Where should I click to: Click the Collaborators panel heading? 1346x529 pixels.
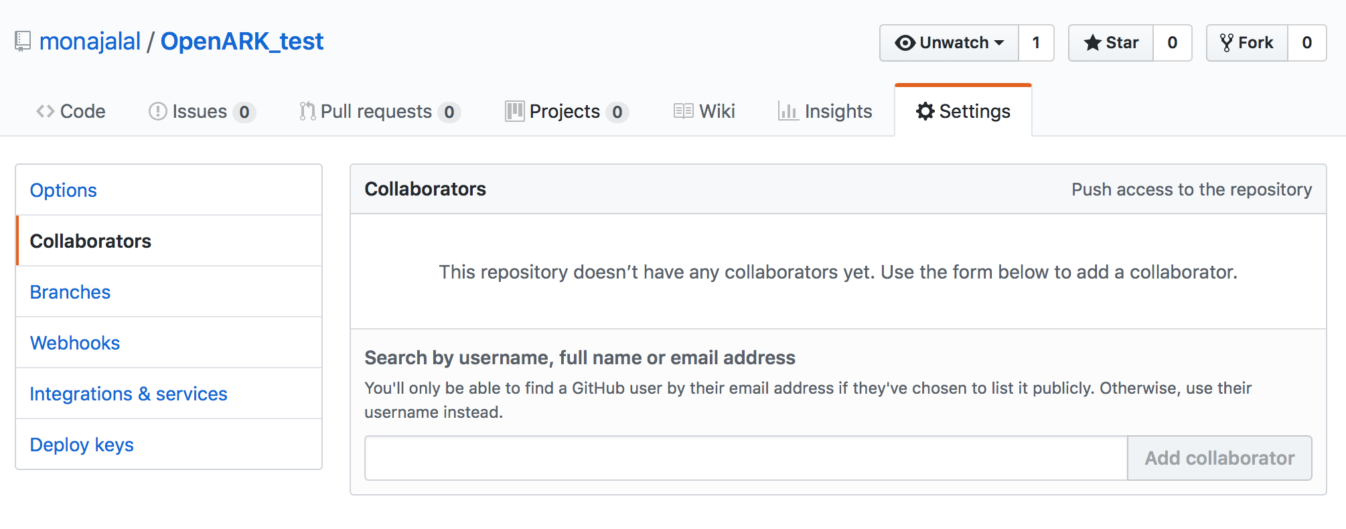click(425, 190)
